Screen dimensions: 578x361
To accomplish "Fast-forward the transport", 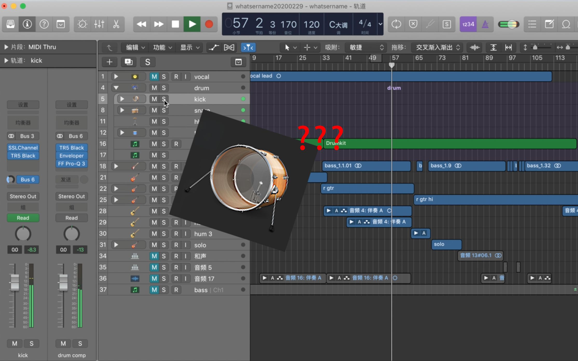I will pos(158,24).
